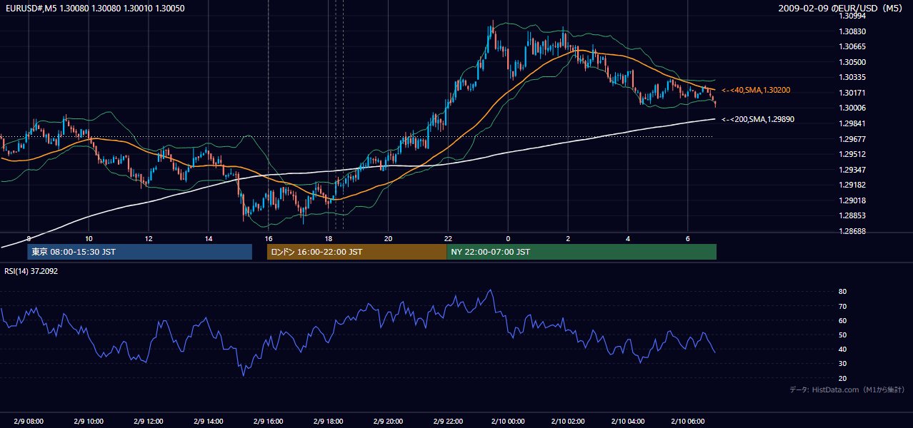Image resolution: width=913 pixels, height=428 pixels.
Task: Click RSI scale value 60
Action: (x=843, y=320)
